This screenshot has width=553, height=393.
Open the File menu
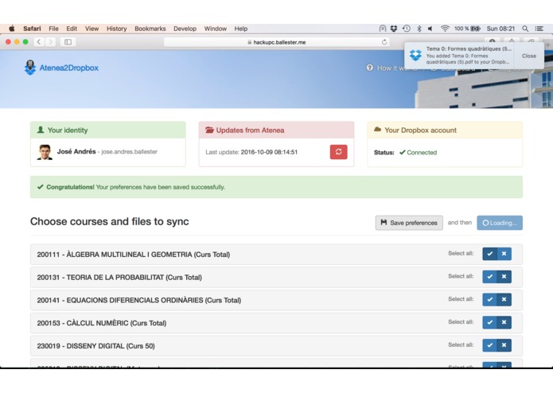[53, 29]
